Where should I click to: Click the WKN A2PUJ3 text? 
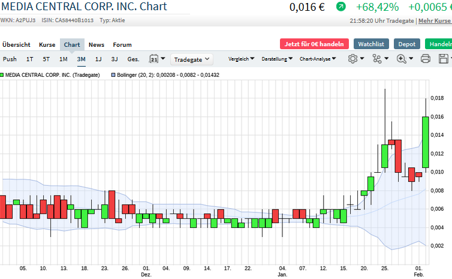click(x=18, y=20)
